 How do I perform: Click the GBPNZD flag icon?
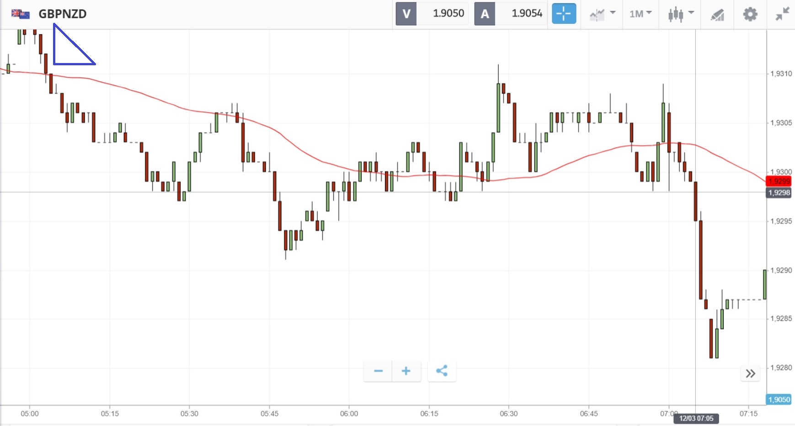coord(21,14)
